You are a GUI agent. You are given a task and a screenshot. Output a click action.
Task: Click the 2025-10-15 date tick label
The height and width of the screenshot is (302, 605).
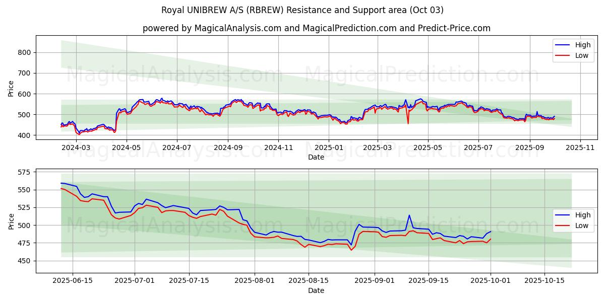point(544,281)
